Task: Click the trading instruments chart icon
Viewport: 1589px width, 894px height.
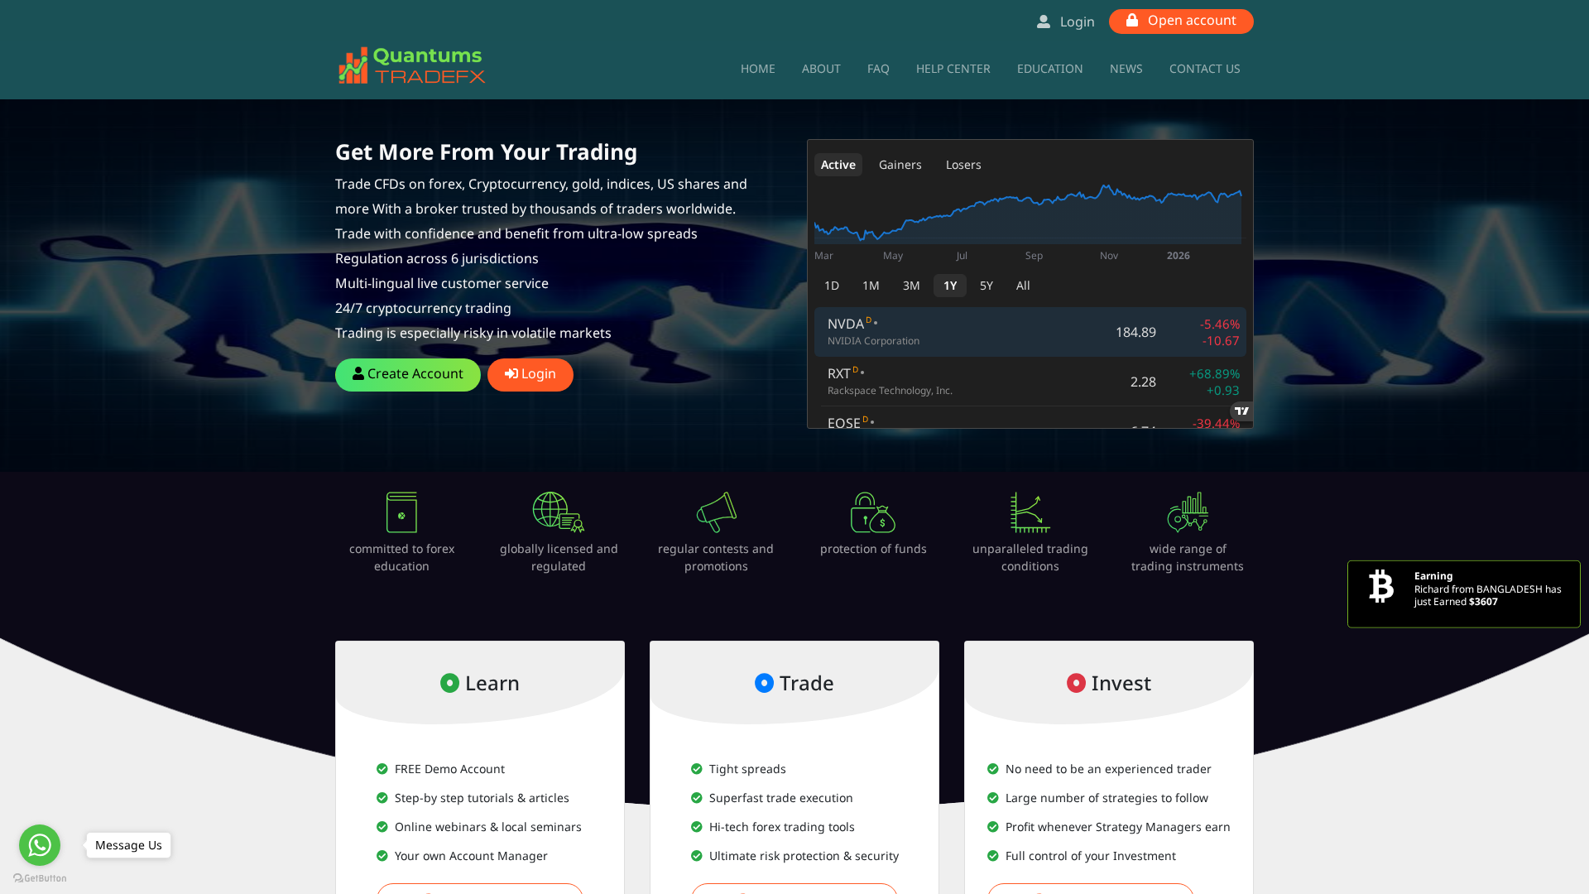Action: pos(1187,512)
